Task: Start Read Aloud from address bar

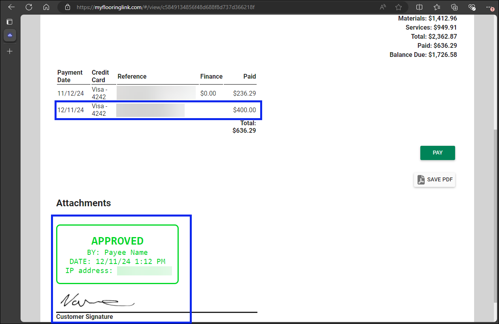Action: pyautogui.click(x=383, y=7)
